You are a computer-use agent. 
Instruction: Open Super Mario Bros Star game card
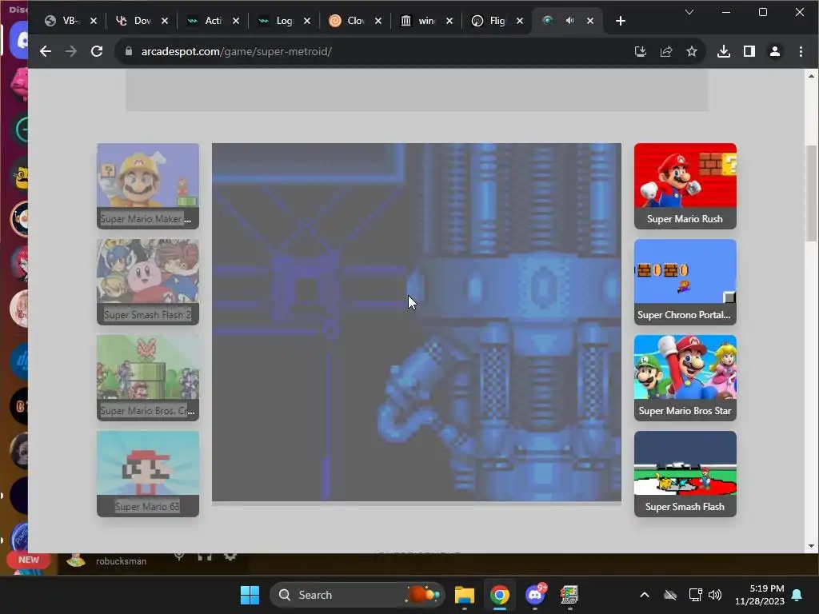685,378
